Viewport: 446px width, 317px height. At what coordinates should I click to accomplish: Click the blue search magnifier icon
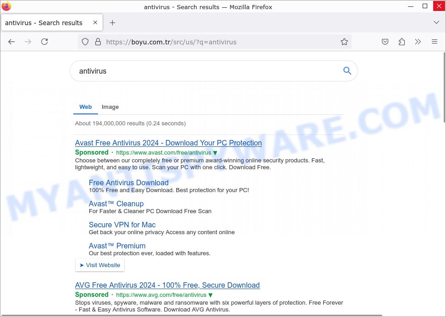coord(347,71)
